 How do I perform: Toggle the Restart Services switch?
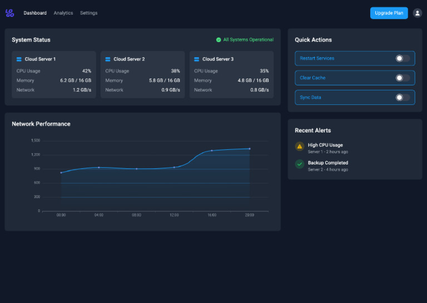(x=403, y=58)
